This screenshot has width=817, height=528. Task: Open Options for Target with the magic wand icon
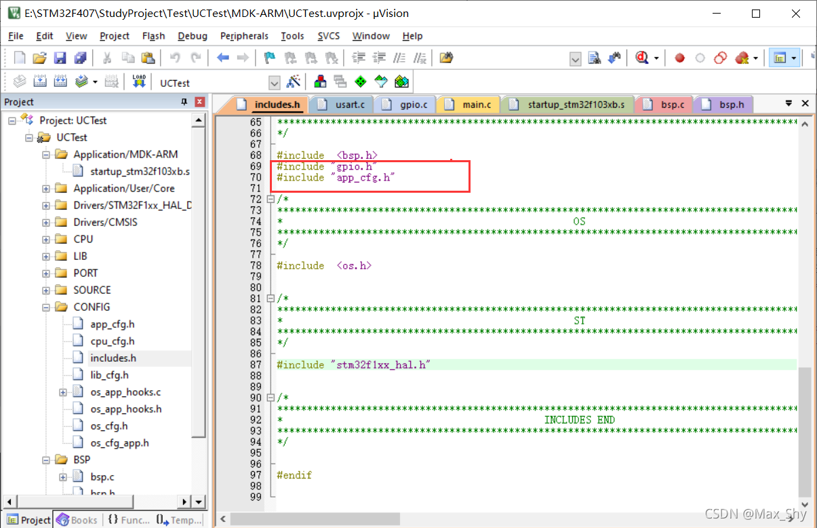294,82
